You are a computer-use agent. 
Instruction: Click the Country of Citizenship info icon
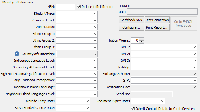pos(17,54)
